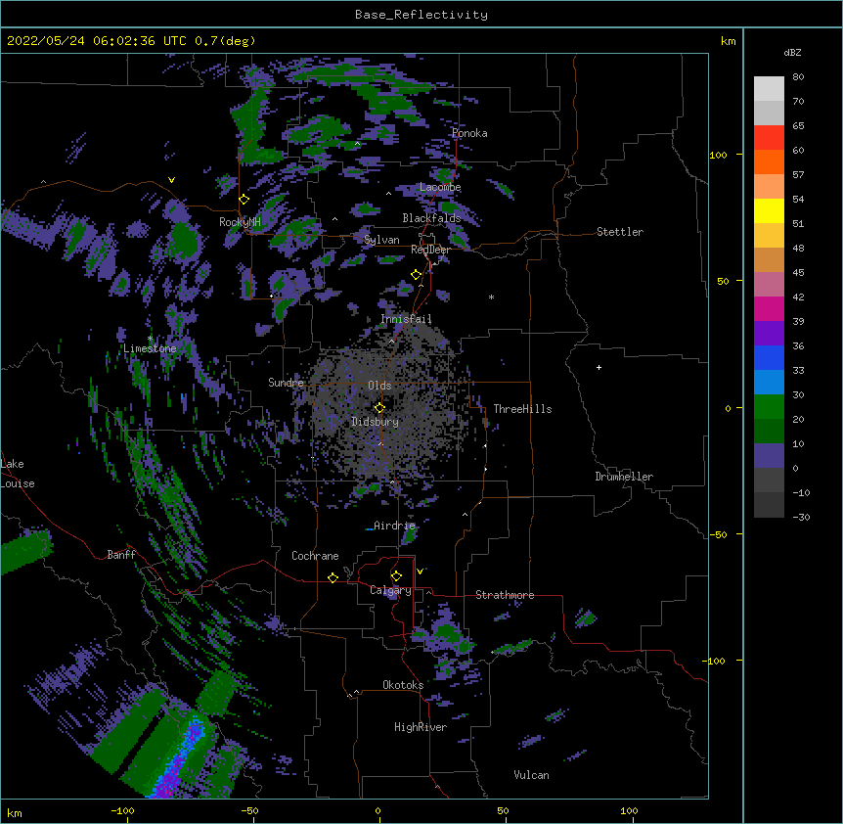This screenshot has width=843, height=824.
Task: Click the 65 value in the legend
Action: point(798,126)
